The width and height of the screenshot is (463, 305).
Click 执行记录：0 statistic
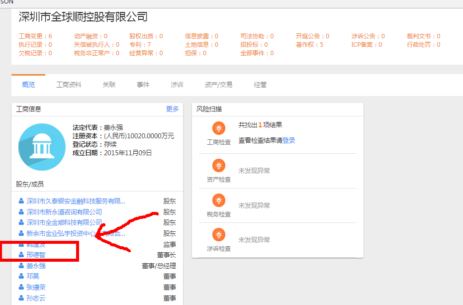(35, 45)
